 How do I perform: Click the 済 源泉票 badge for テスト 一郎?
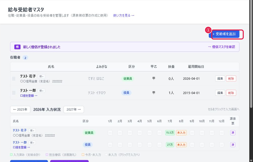point(233,145)
